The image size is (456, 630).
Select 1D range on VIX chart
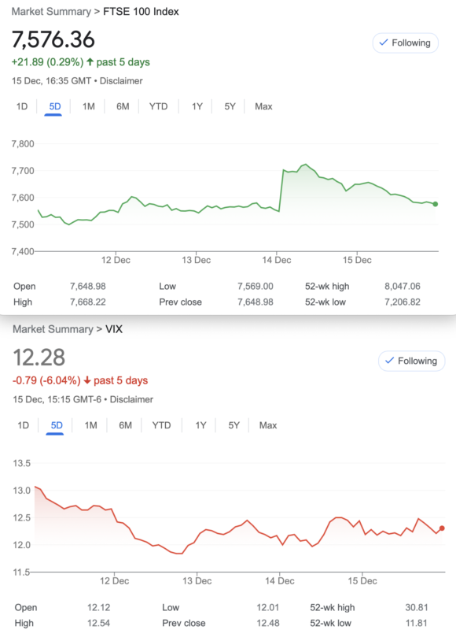tap(24, 425)
